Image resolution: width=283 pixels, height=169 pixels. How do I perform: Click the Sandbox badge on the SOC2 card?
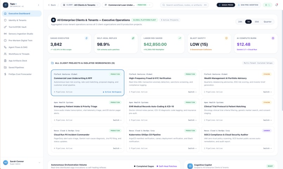click(266, 131)
